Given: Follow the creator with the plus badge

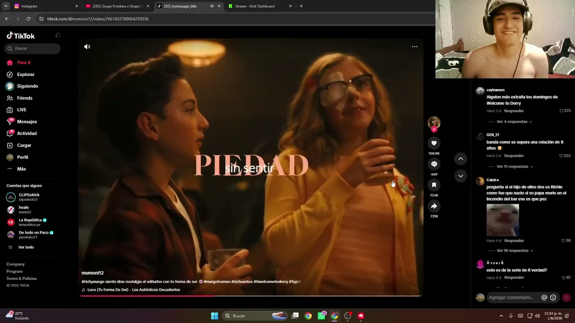Looking at the screenshot, I should [434, 129].
